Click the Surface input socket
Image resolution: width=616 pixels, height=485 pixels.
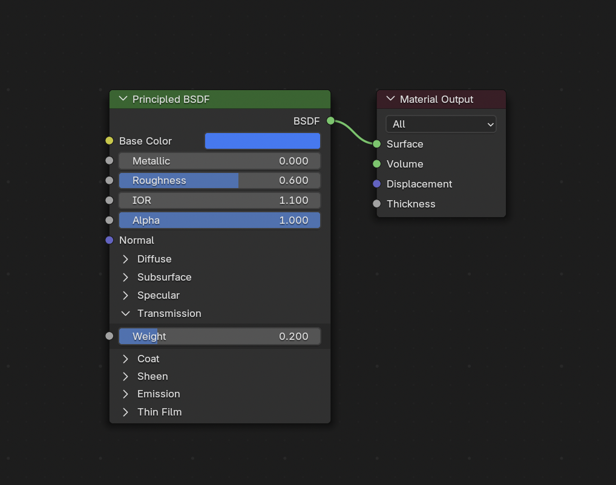(x=377, y=144)
